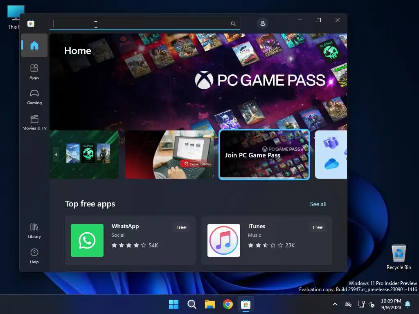419x314 pixels.
Task: Open the WhatsApp app icon
Action: pos(87,240)
